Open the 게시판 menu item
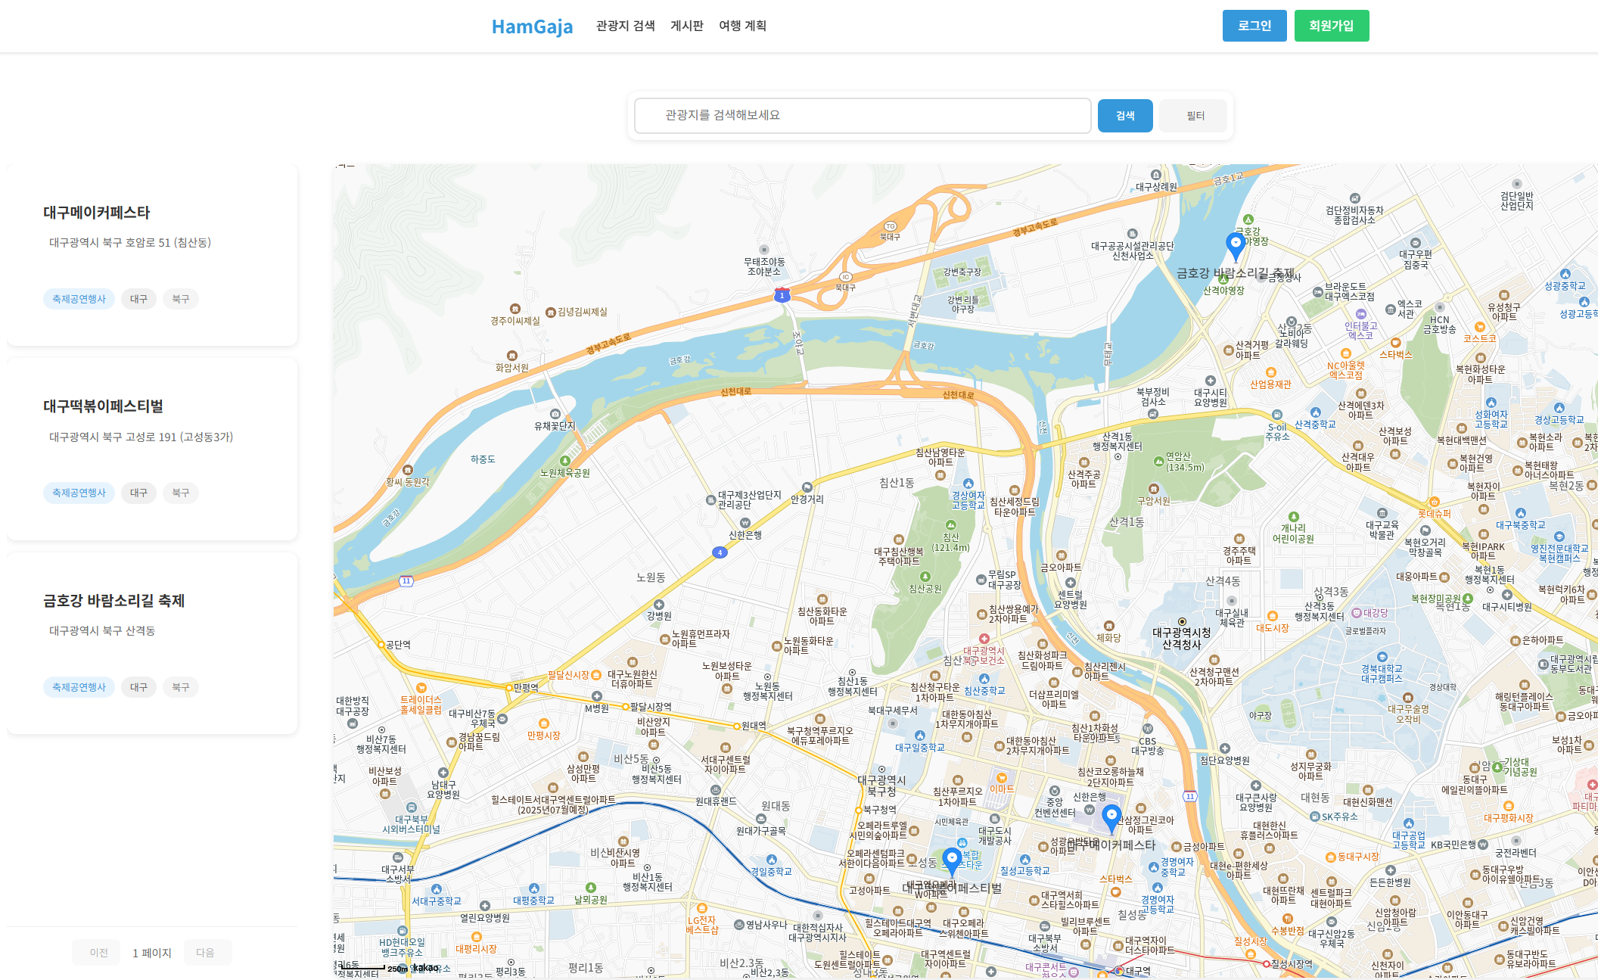The width and height of the screenshot is (1598, 980). [686, 26]
